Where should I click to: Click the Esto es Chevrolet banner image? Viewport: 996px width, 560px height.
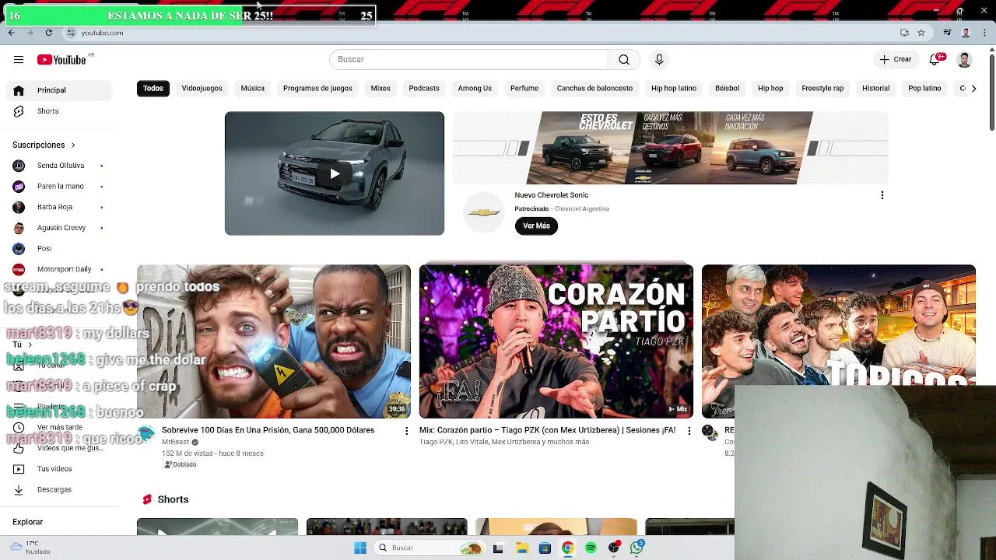(x=670, y=148)
